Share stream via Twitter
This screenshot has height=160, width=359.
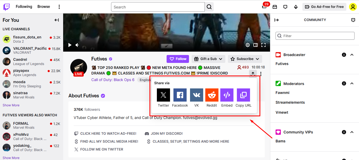click(163, 98)
